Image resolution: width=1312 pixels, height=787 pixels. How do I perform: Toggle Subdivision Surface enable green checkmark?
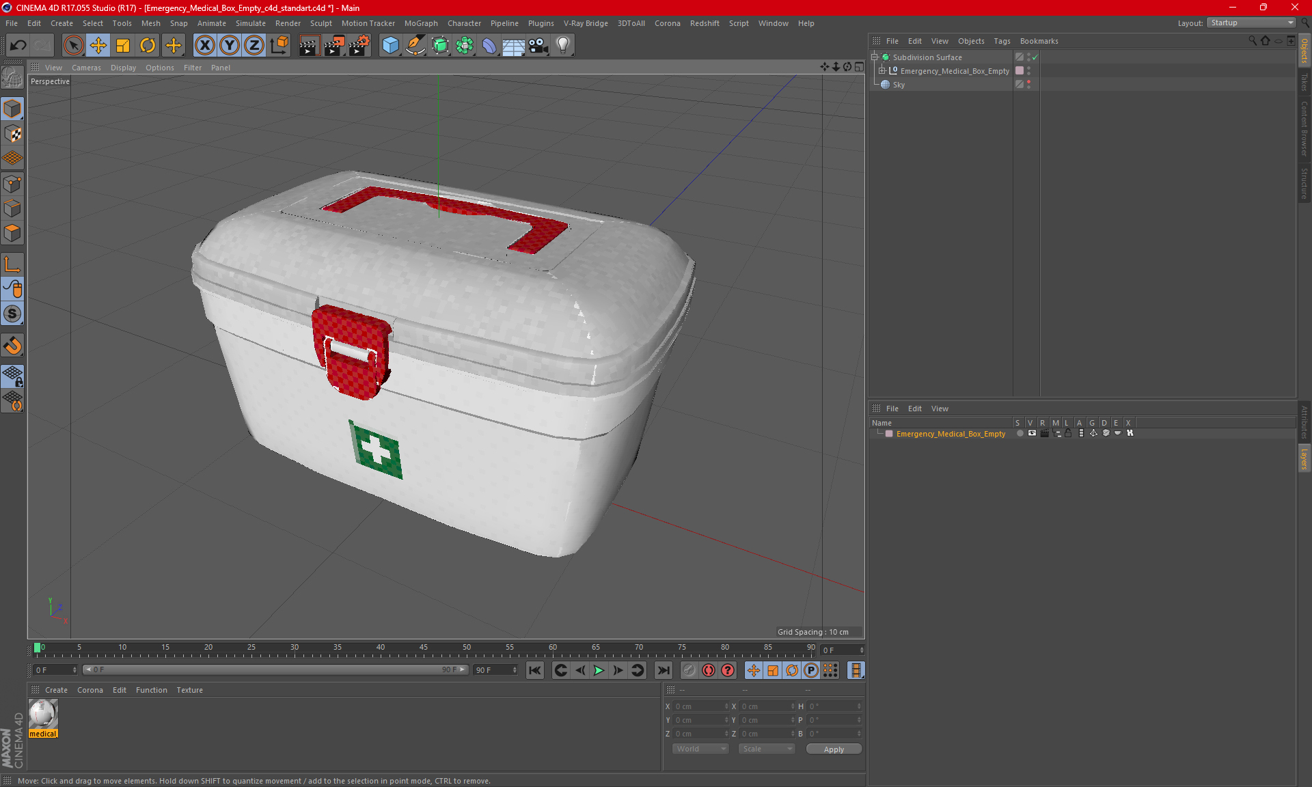[1035, 57]
